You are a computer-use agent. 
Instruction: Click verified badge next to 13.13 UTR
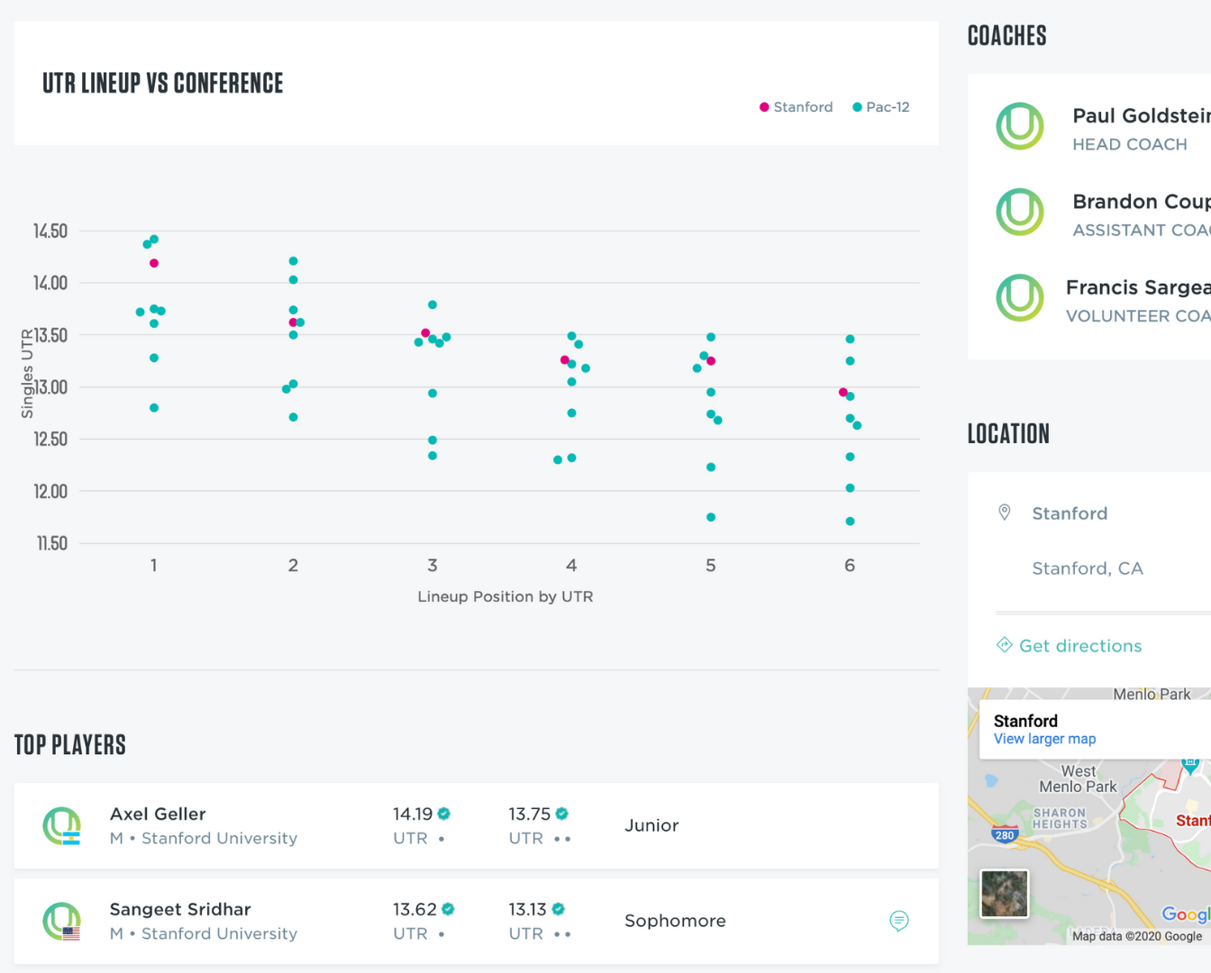pyautogui.click(x=559, y=909)
